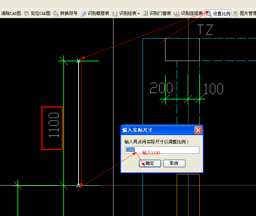
Task: Click the 识别柱表 icon
Action: (x=115, y=13)
